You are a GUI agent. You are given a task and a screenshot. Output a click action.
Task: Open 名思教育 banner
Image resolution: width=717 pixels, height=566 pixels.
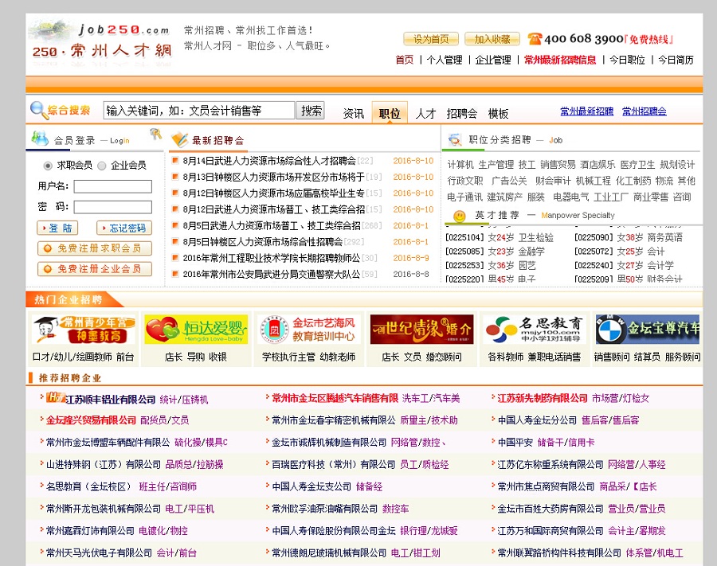coord(534,330)
